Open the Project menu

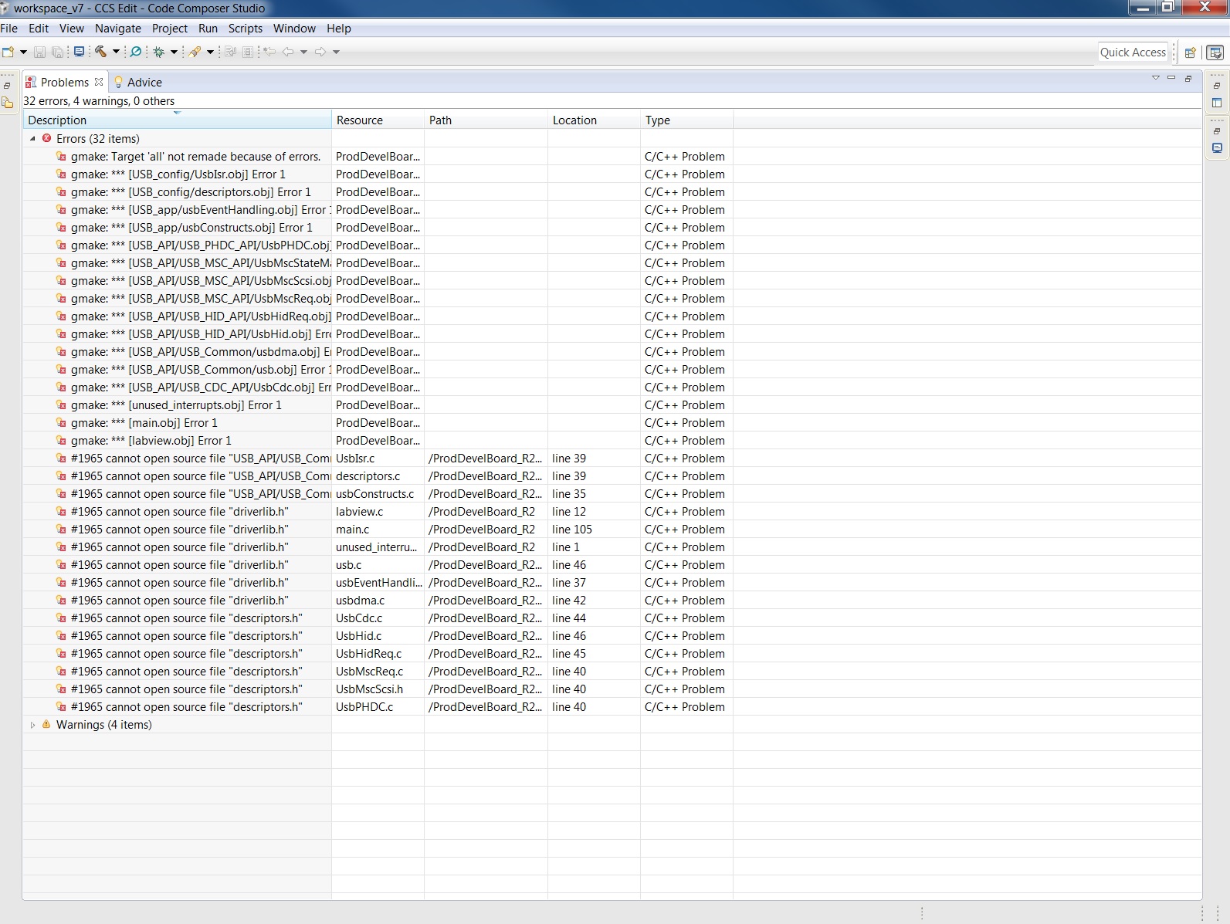pyautogui.click(x=170, y=29)
